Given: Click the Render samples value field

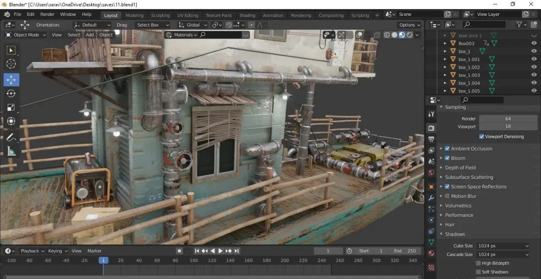Looking at the screenshot, I should point(508,119).
